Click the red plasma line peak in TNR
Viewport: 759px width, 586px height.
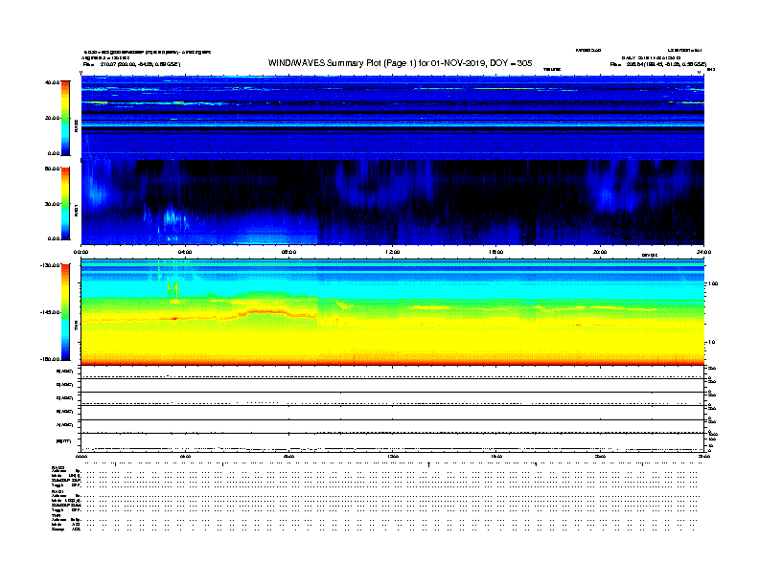coord(264,312)
